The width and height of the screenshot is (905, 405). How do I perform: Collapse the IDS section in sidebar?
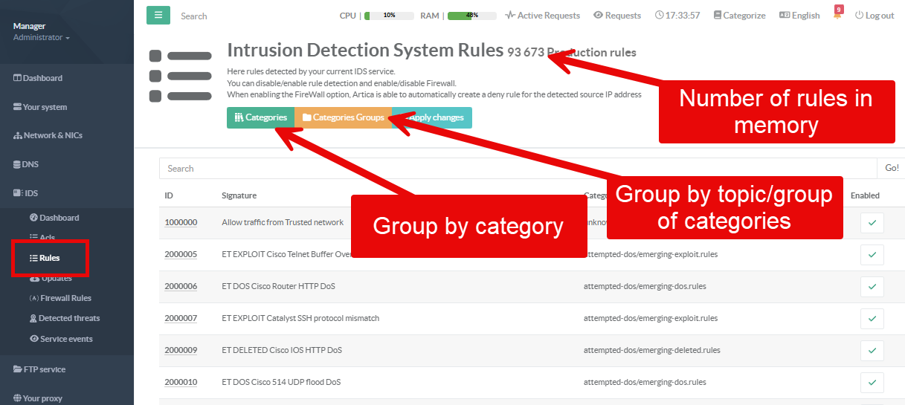(26, 193)
